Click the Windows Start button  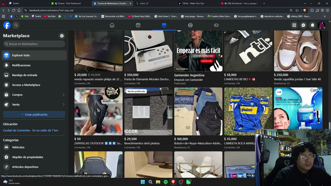click(x=143, y=182)
